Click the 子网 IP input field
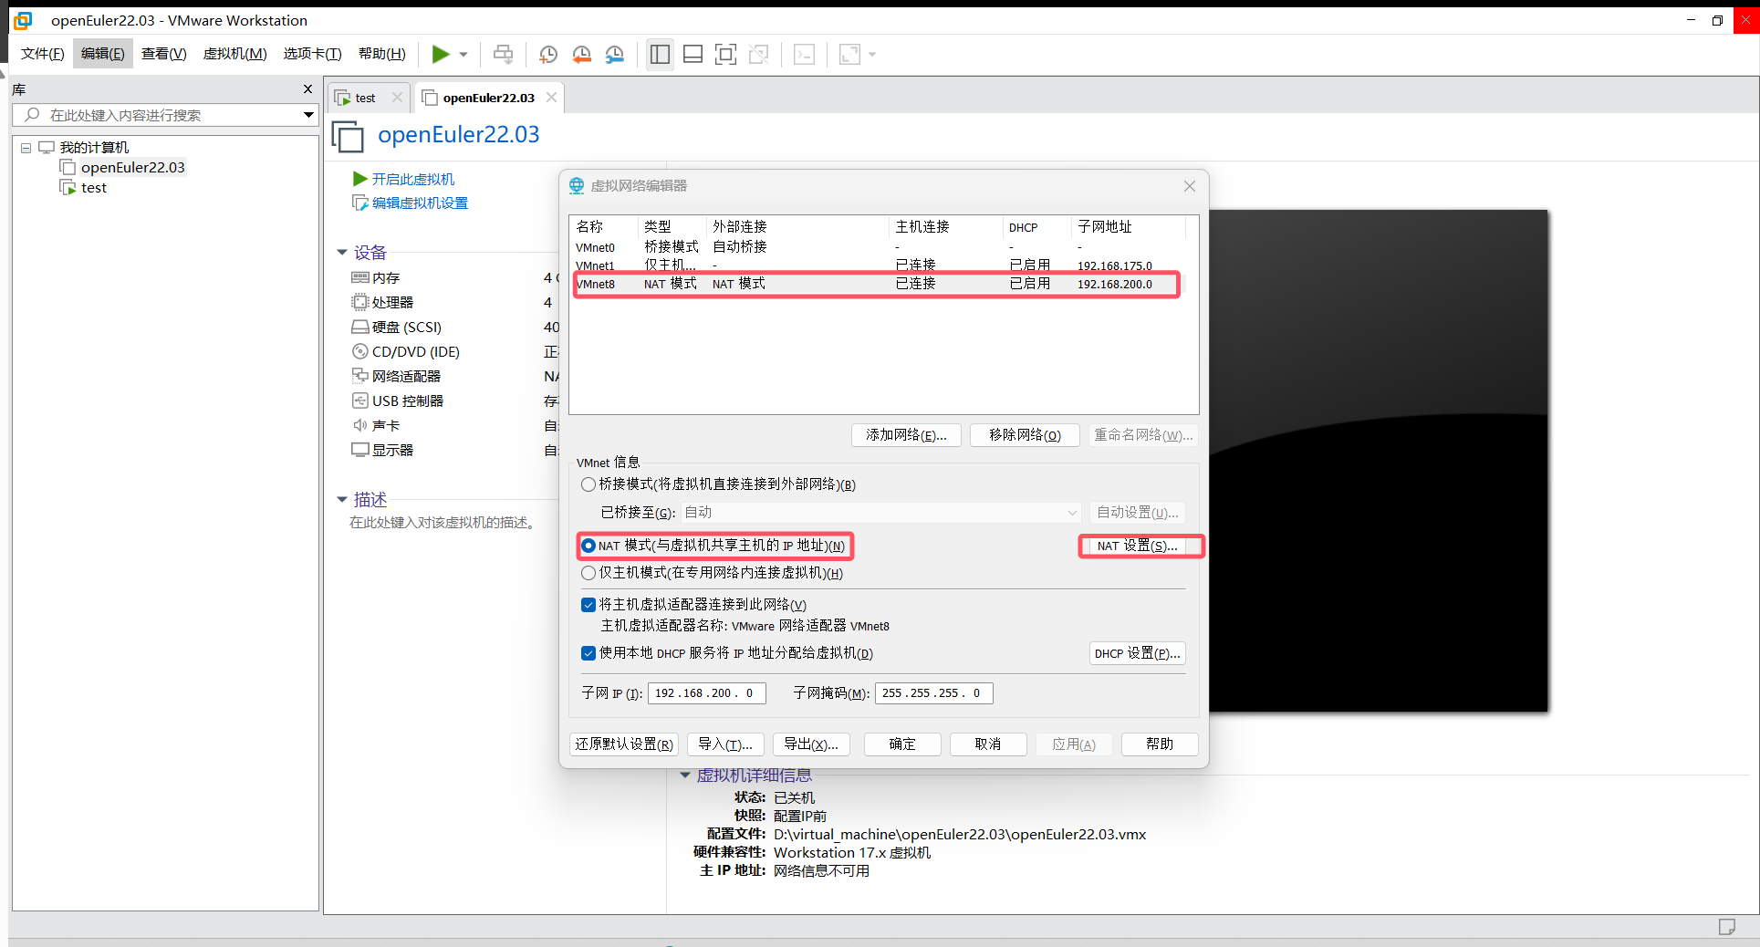This screenshot has width=1760, height=947. 706,693
